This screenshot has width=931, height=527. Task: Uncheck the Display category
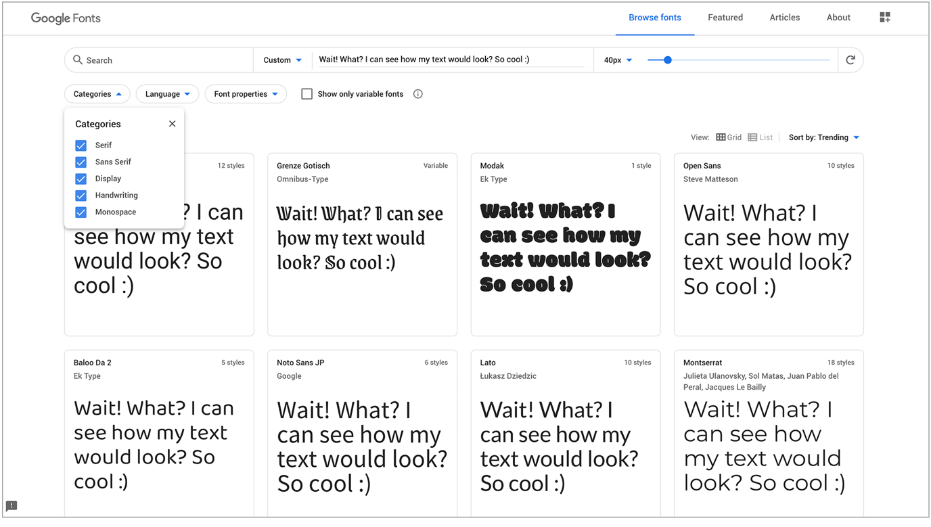click(x=81, y=179)
